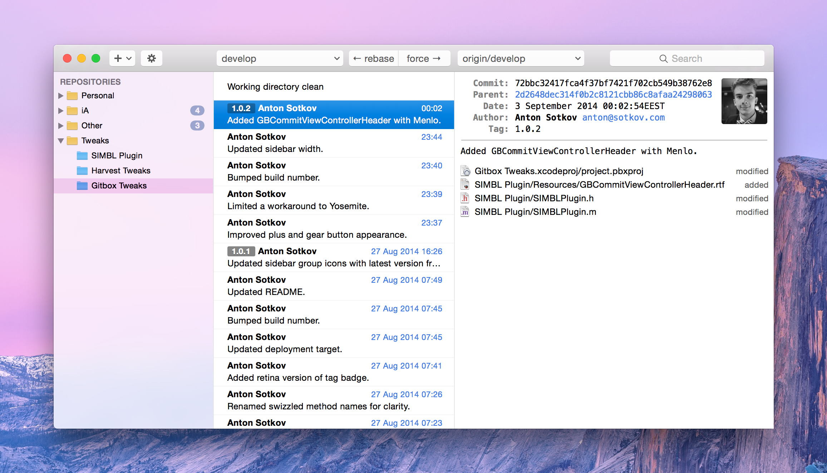
Task: Collapse the Tweaks repository group
Action: pos(61,141)
